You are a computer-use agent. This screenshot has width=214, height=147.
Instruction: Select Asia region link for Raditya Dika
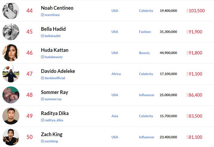click(x=115, y=116)
